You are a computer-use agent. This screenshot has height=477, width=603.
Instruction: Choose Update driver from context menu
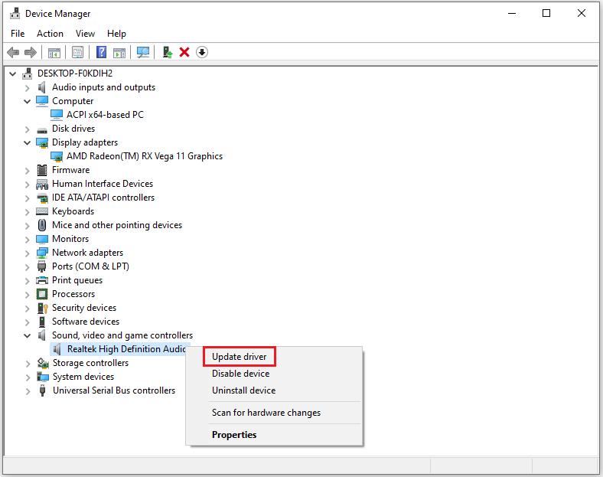tap(239, 357)
